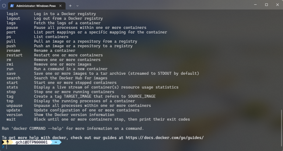283x151 pixels.
Task: Close the Administrator: Windows PowerShell tab
Action: [x=60, y=6]
